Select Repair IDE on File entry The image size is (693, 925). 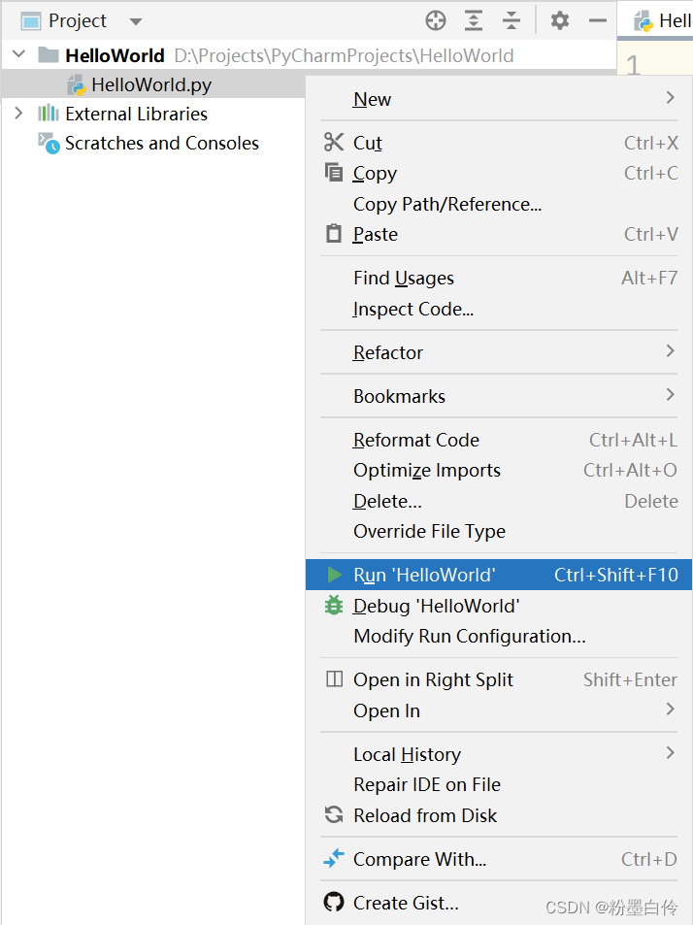[499, 784]
